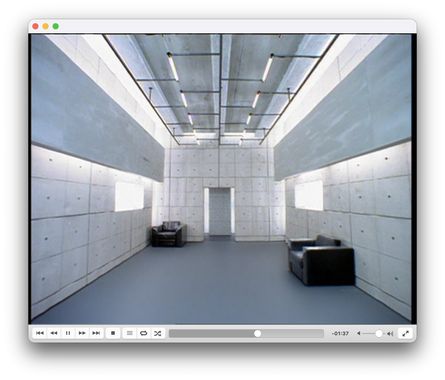Zoom the window with the green button
This screenshot has width=445, height=380.
56,26
